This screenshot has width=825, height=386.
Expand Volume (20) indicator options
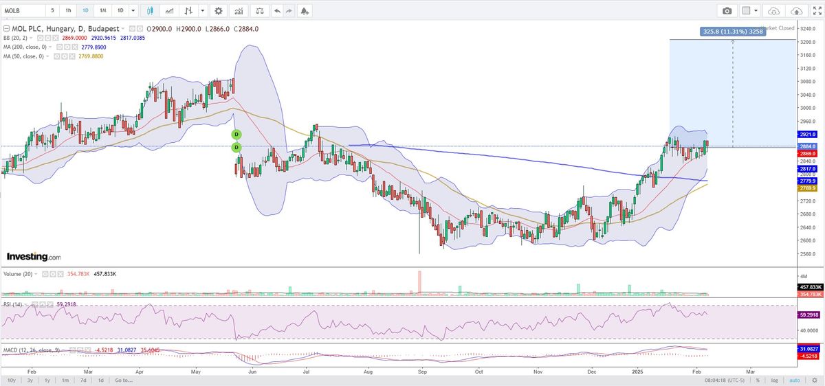point(36,274)
